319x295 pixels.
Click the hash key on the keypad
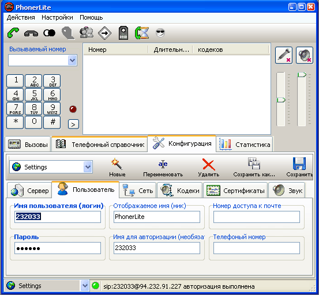coord(52,122)
